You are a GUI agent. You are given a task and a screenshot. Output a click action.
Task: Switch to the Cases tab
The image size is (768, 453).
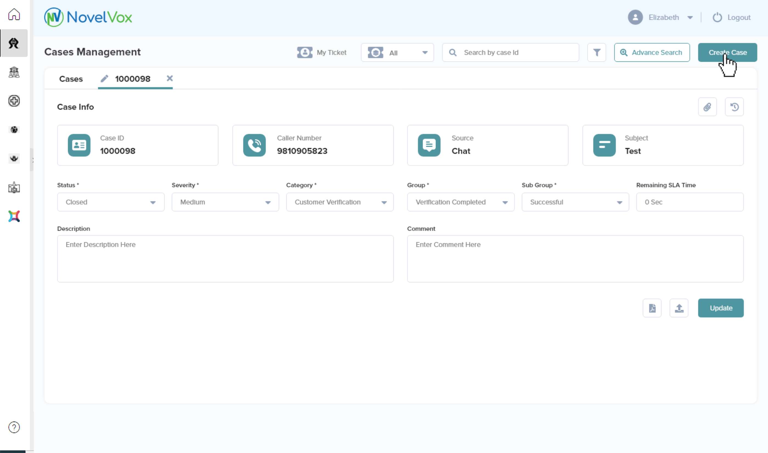click(71, 79)
